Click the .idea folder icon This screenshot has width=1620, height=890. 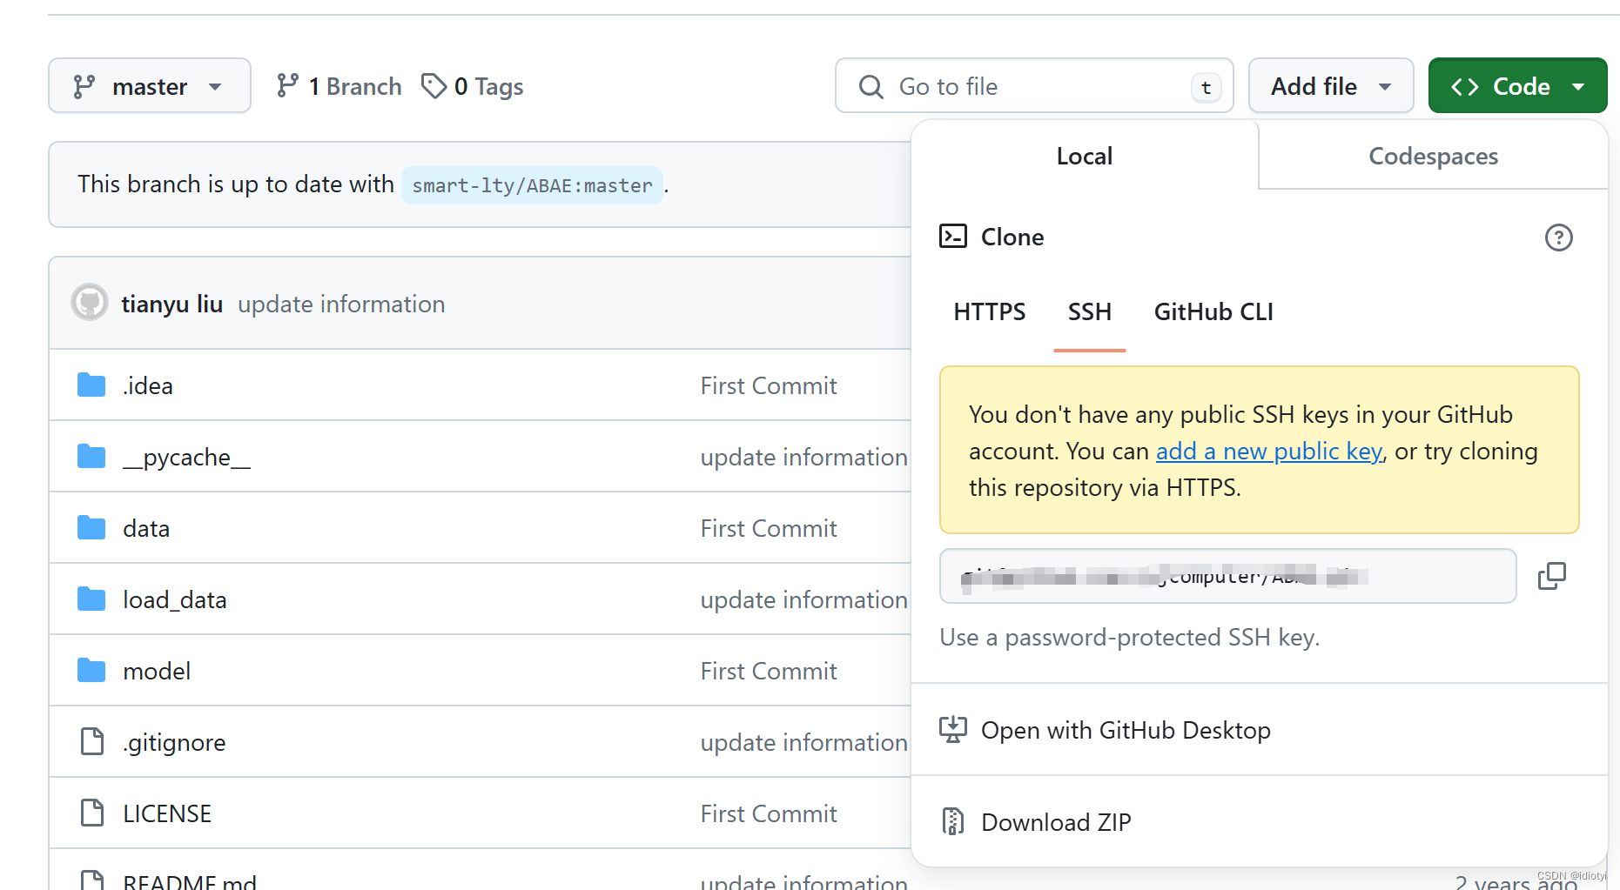(91, 385)
